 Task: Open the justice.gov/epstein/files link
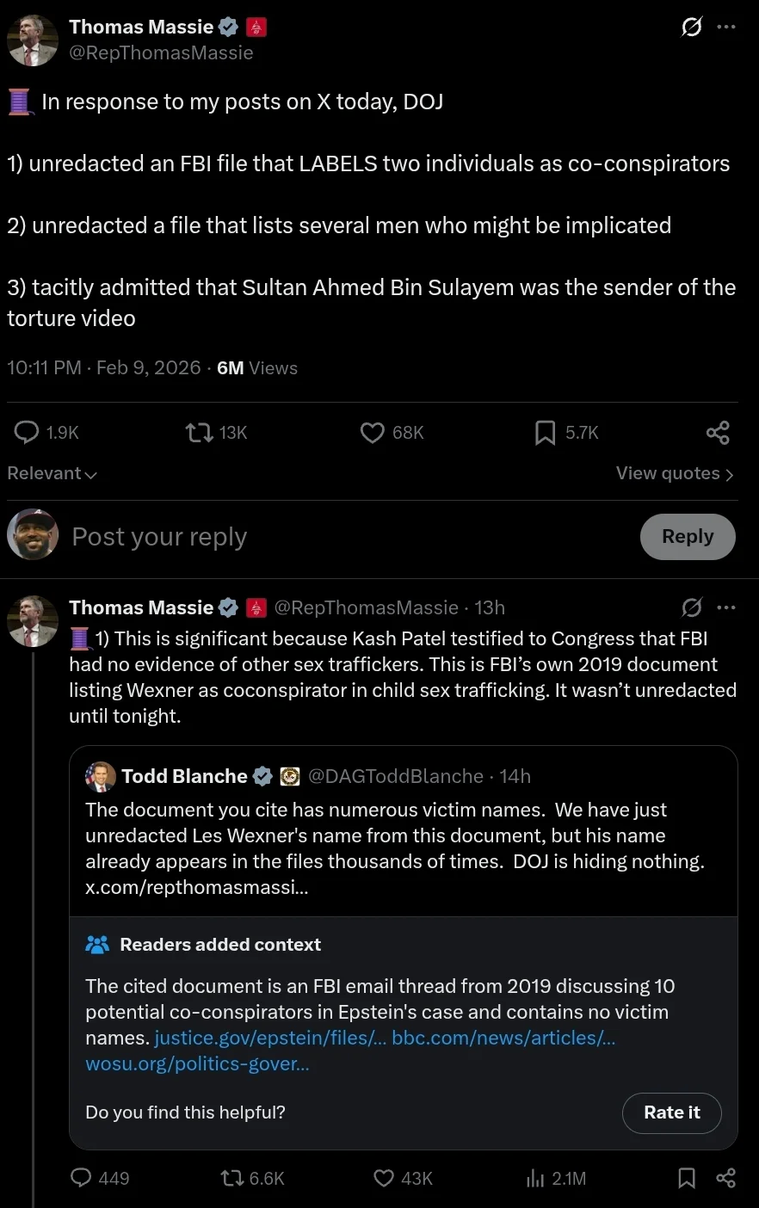(270, 1038)
